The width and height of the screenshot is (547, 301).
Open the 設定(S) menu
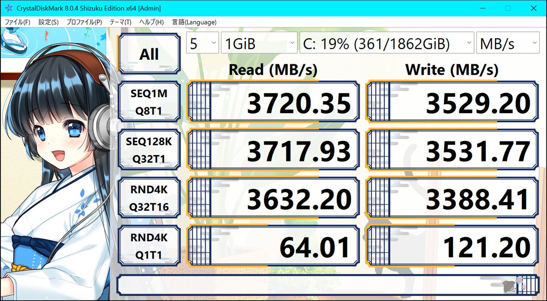point(48,22)
